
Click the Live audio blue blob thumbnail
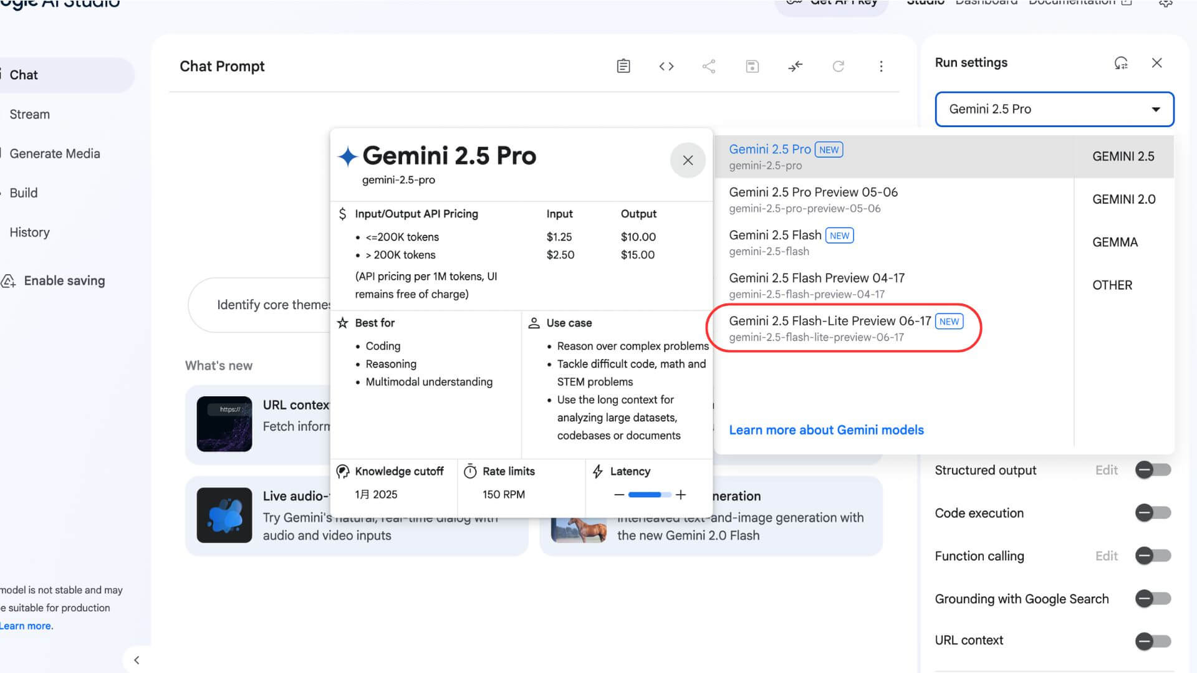click(x=224, y=515)
